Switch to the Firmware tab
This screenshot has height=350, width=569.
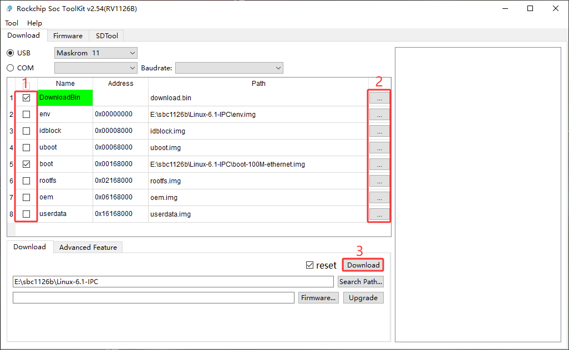pyautogui.click(x=68, y=35)
